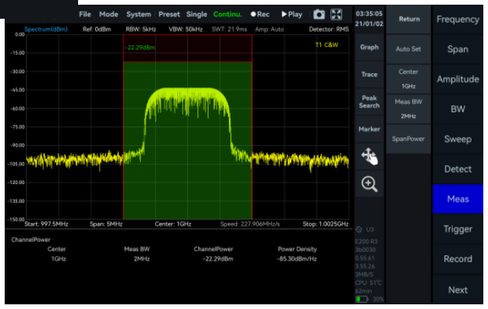
Task: Start recording with Rec button
Action: 260,14
